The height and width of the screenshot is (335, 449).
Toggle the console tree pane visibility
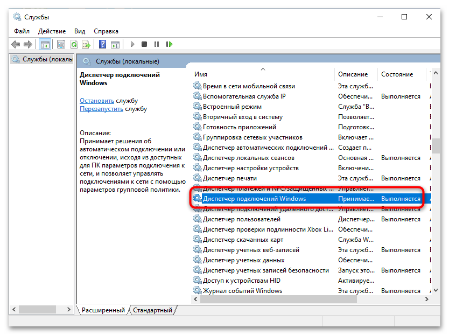click(x=46, y=44)
